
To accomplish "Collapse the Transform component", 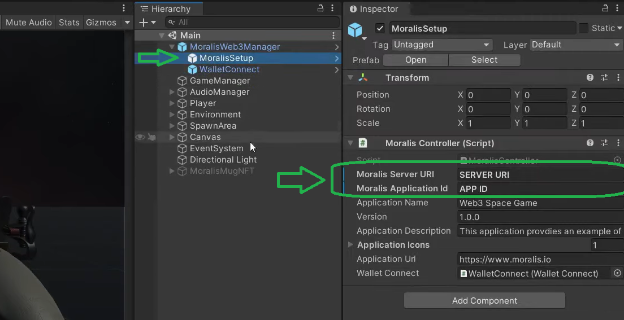I will pos(350,77).
